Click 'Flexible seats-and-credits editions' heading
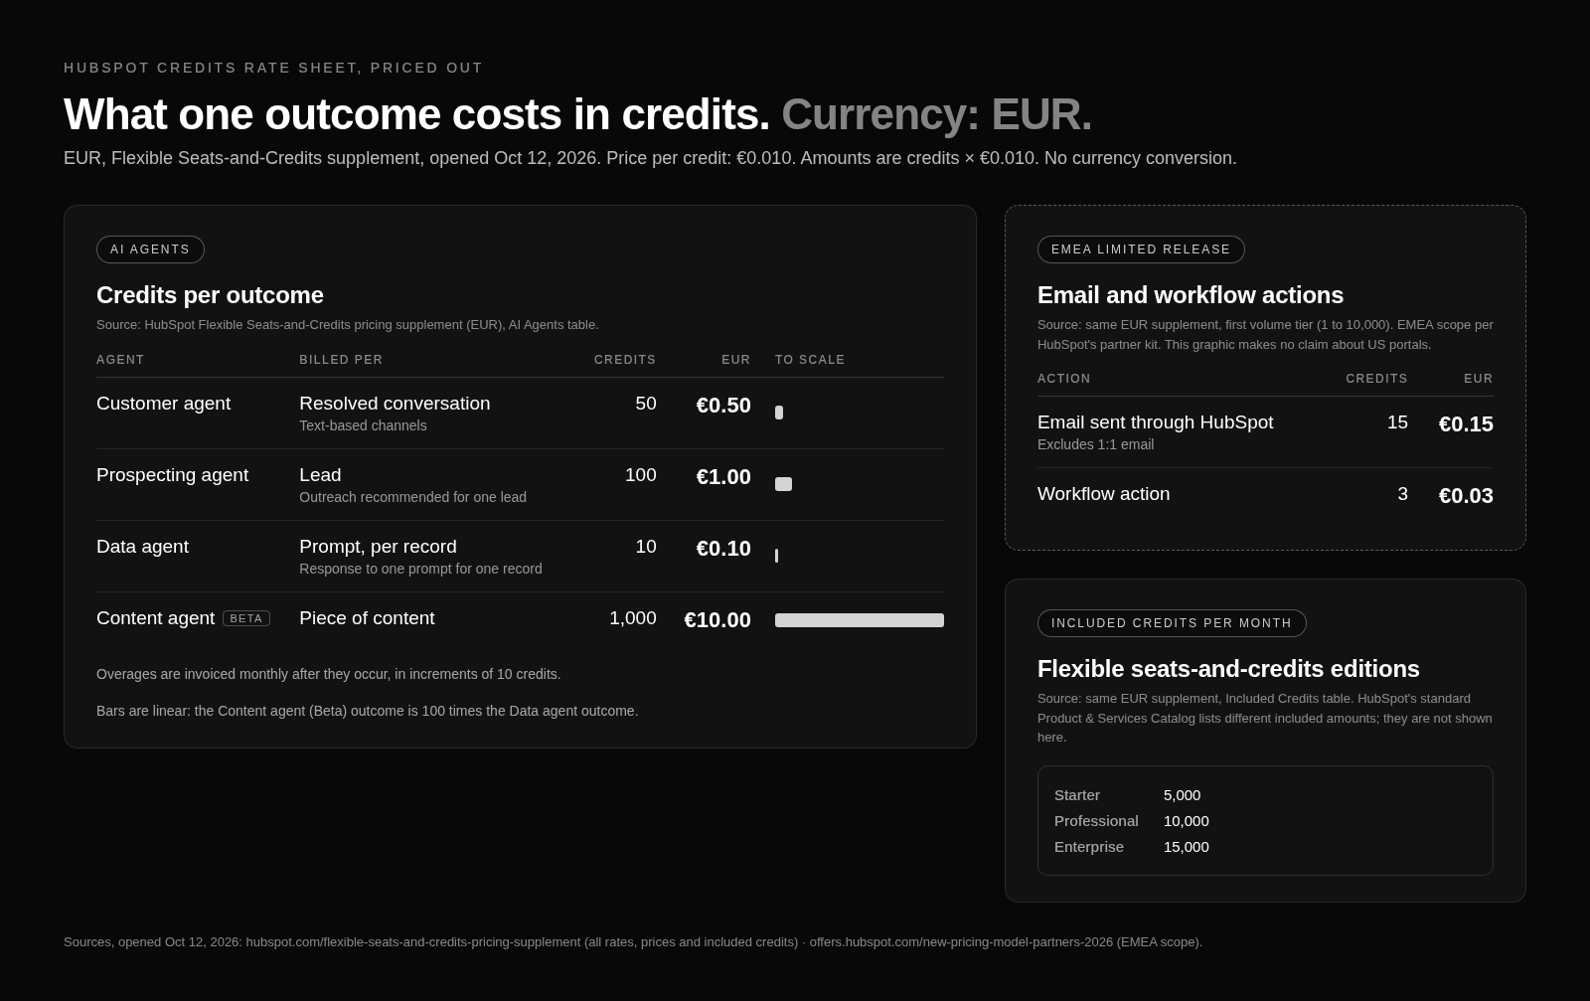Image resolution: width=1590 pixels, height=1001 pixels. [x=1228, y=669]
